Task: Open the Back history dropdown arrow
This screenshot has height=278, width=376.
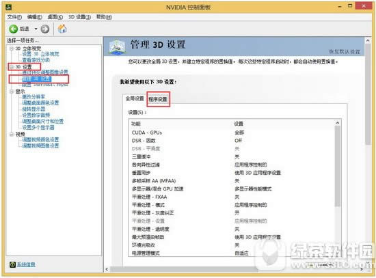Action: click(x=36, y=29)
